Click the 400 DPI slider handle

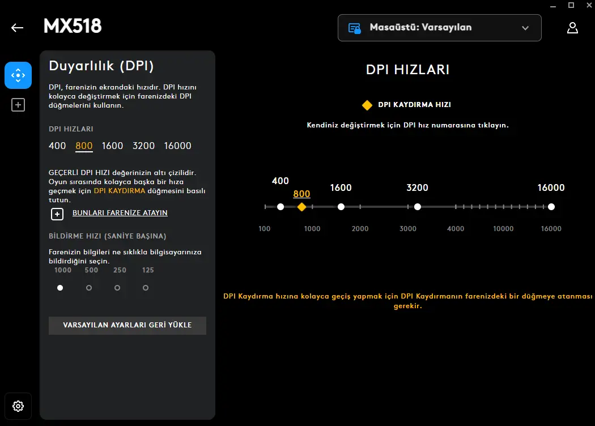280,207
